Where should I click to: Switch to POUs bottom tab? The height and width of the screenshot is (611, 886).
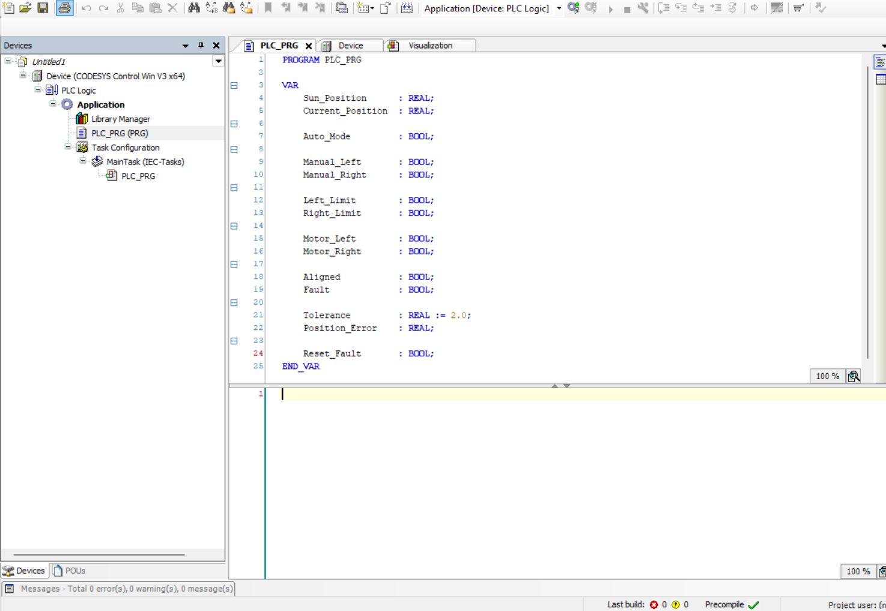click(68, 571)
